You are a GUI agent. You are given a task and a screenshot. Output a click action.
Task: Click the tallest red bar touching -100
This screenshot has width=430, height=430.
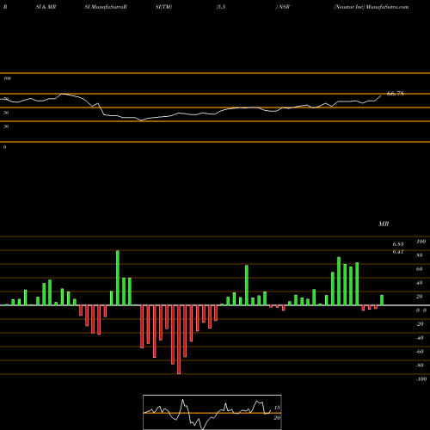coord(179,340)
